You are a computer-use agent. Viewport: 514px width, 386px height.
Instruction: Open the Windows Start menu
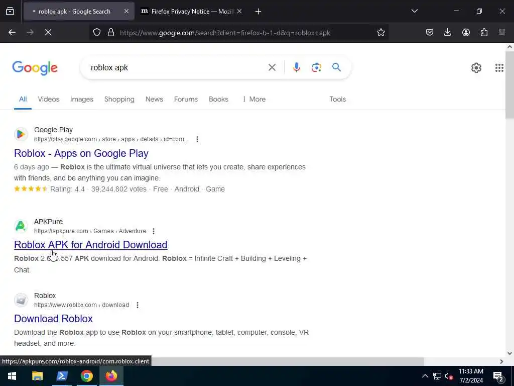tap(12, 376)
